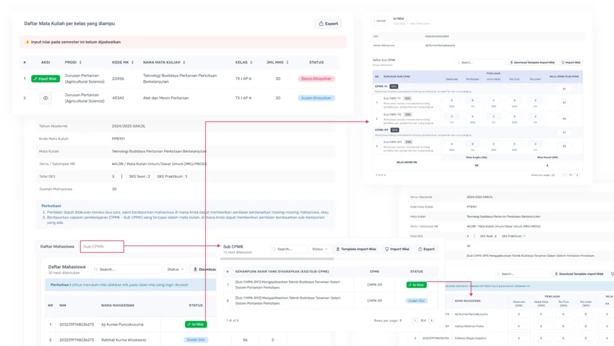Image resolution: width=614 pixels, height=346 pixels.
Task: Click Import Nilai in the Daftar Sub CPMK panel
Action: tap(571, 62)
